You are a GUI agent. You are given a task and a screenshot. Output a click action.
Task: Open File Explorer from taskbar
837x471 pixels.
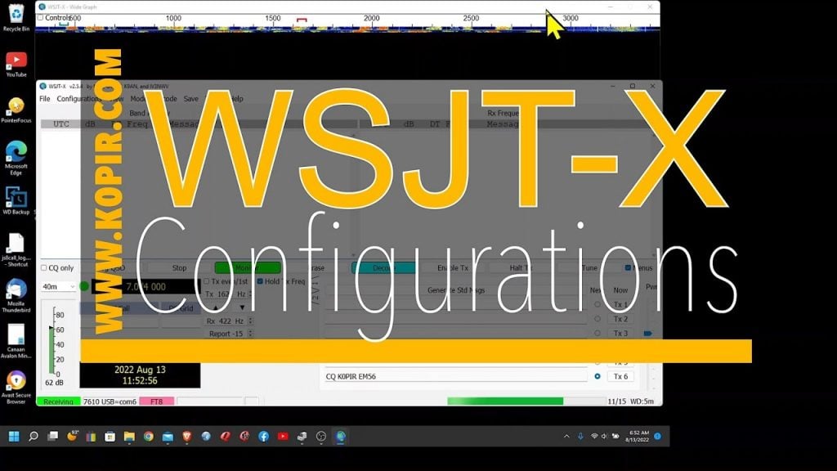[129, 437]
